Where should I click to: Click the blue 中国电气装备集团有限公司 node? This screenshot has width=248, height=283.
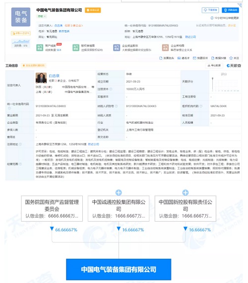point(119,270)
